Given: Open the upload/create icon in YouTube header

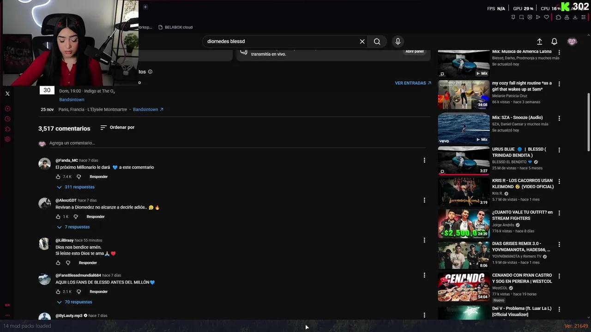Looking at the screenshot, I should pos(539,41).
